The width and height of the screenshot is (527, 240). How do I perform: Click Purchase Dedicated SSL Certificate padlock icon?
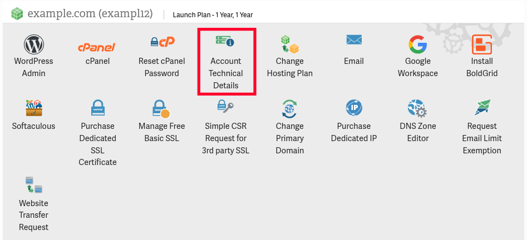(97, 108)
